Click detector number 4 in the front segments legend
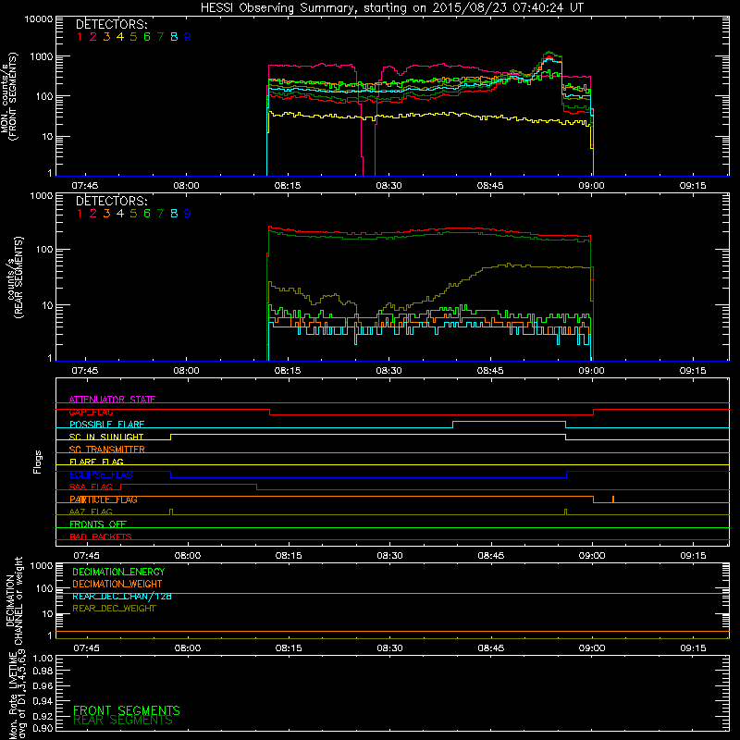This screenshot has width=740, height=740. 120,37
